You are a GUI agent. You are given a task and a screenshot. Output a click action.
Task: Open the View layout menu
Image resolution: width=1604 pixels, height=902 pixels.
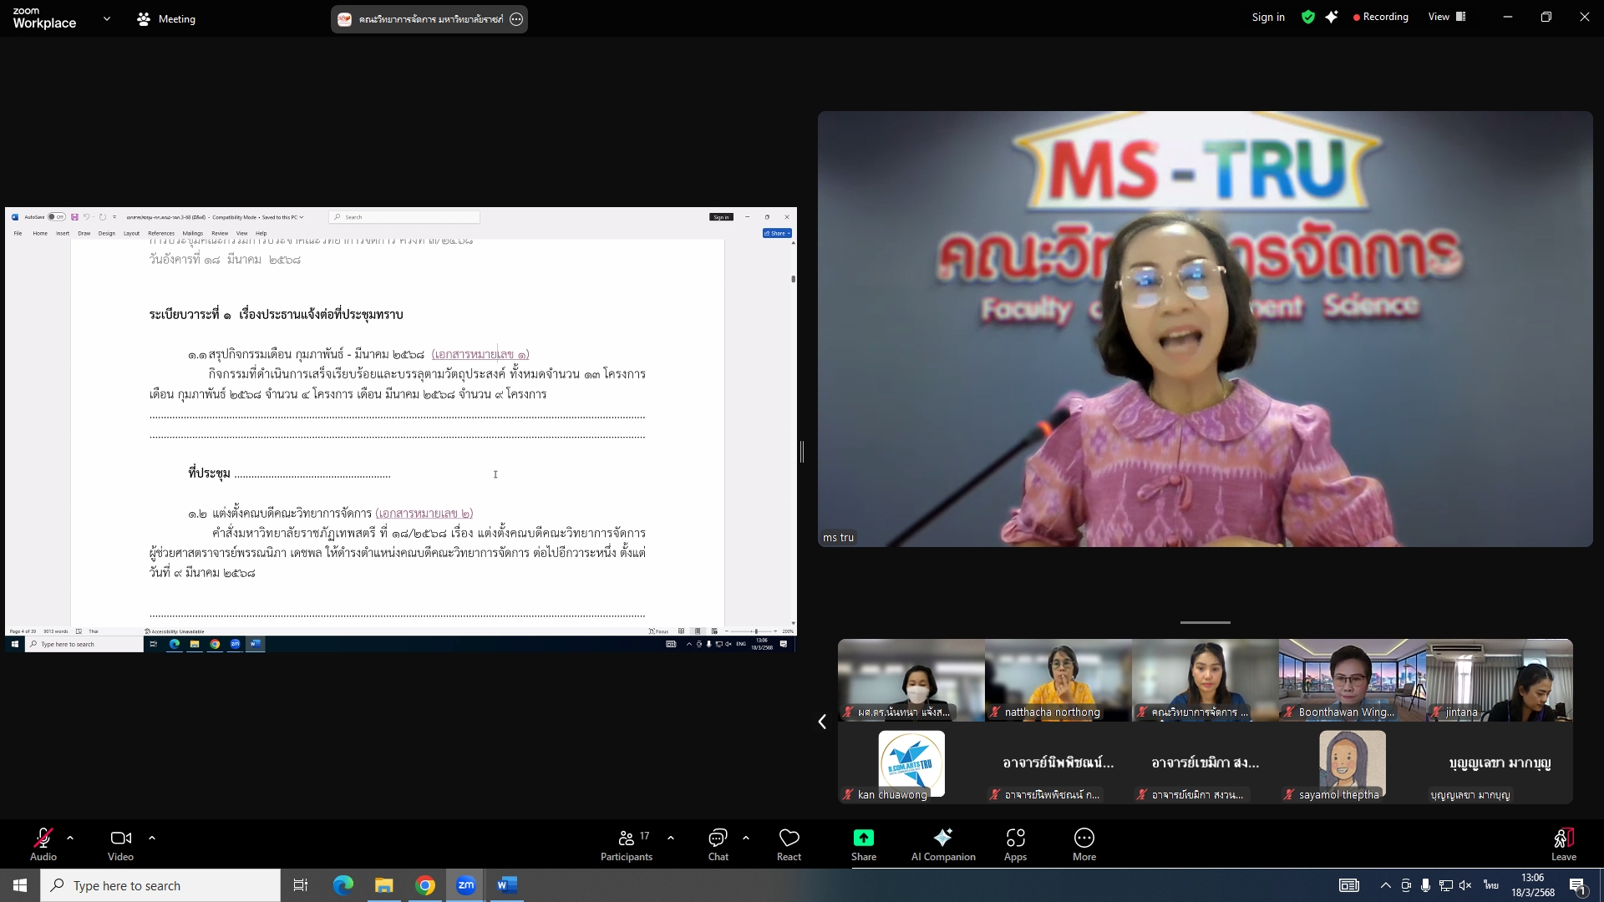click(x=1447, y=17)
